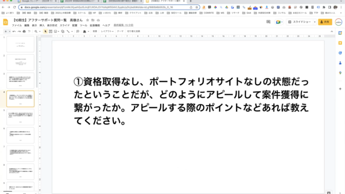This screenshot has height=194, width=345.
Task: Click the new slide plus button
Action: (x=6, y=31)
